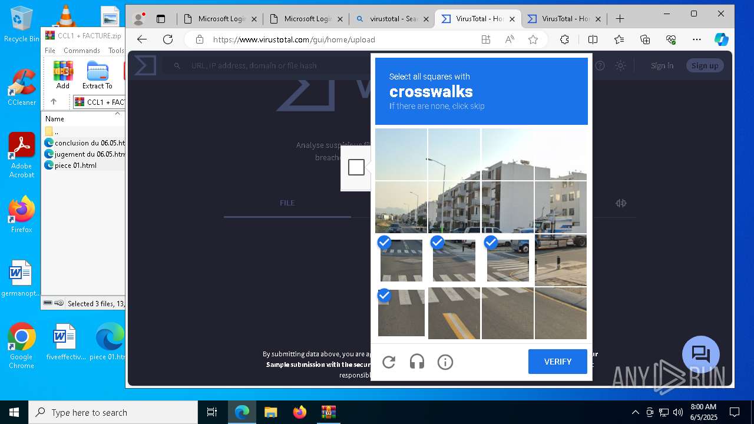Go back in the Edge browser
754x424 pixels.
[142, 39]
